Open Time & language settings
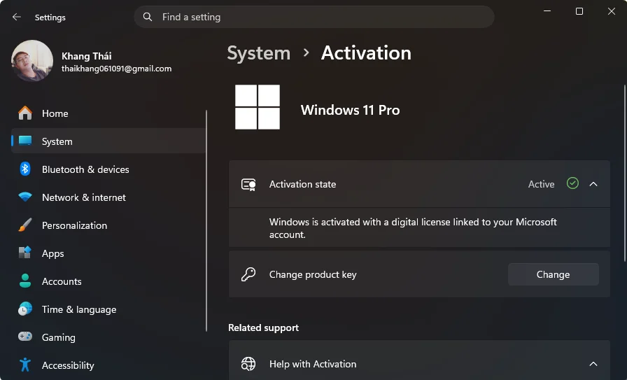Image resolution: width=627 pixels, height=380 pixels. coord(108,309)
